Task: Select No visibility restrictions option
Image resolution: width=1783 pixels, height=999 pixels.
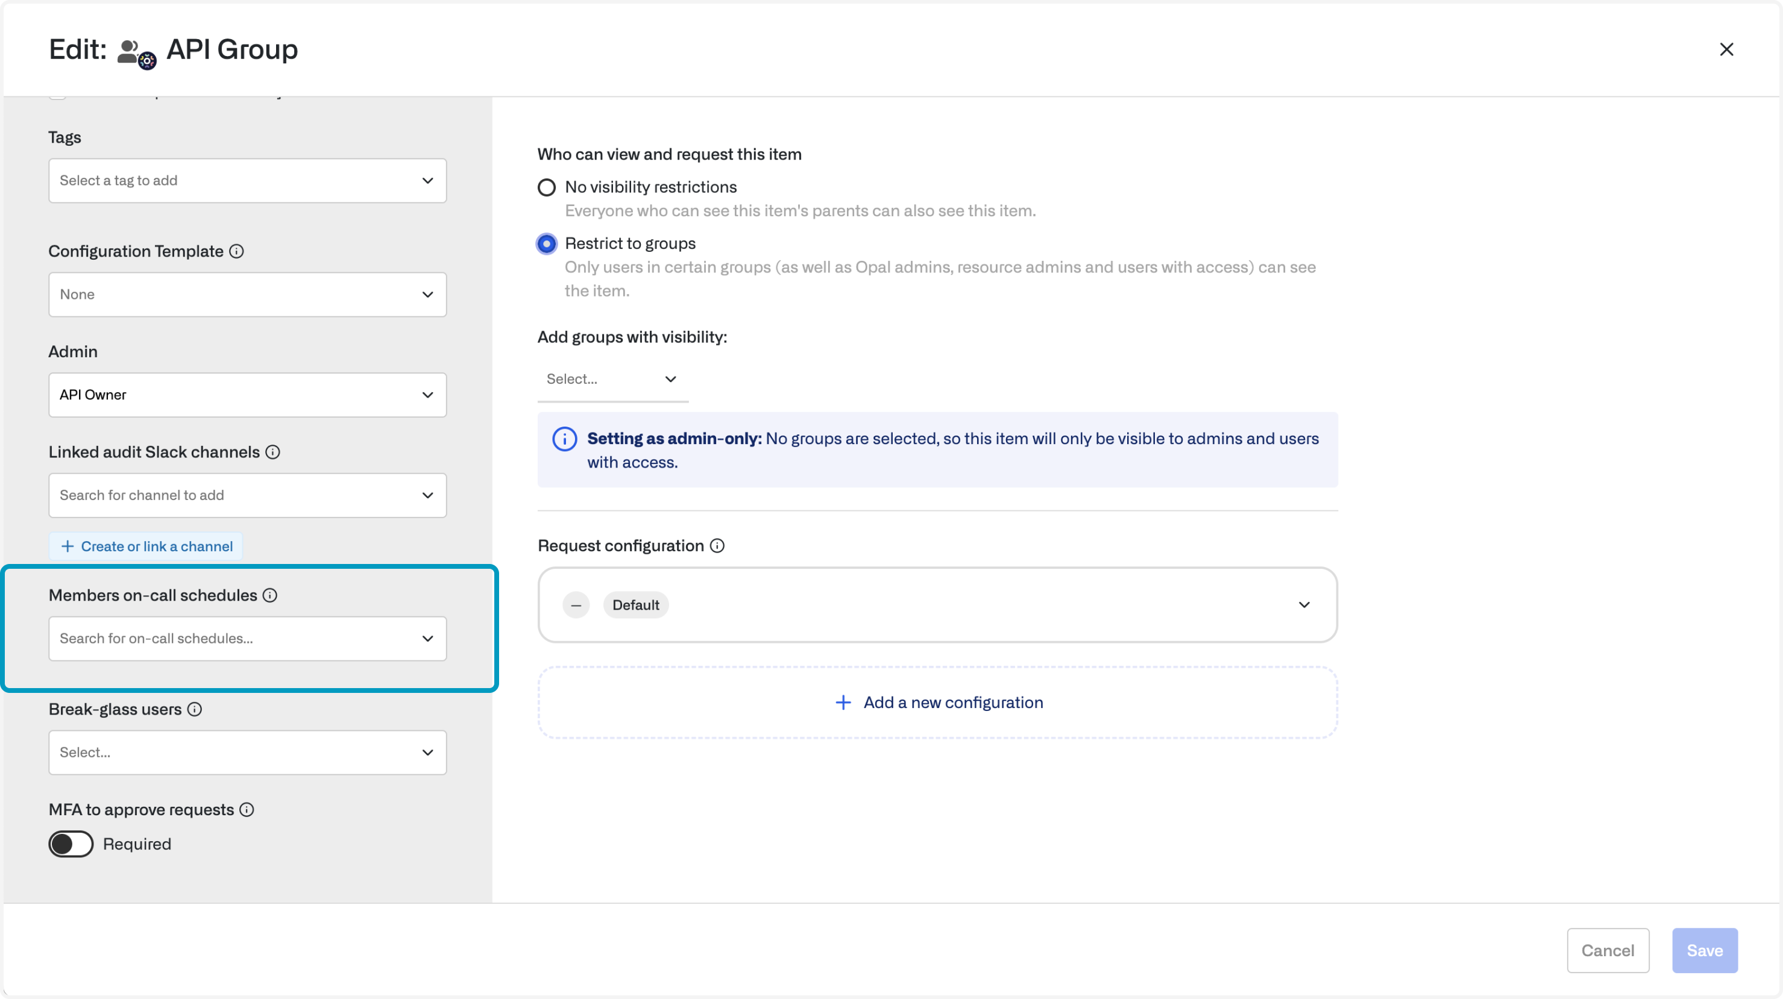Action: coord(547,187)
